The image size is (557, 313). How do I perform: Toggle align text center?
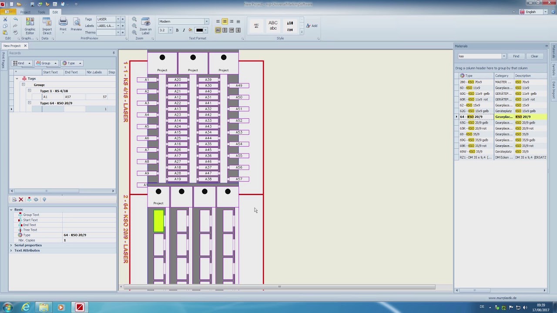(225, 21)
